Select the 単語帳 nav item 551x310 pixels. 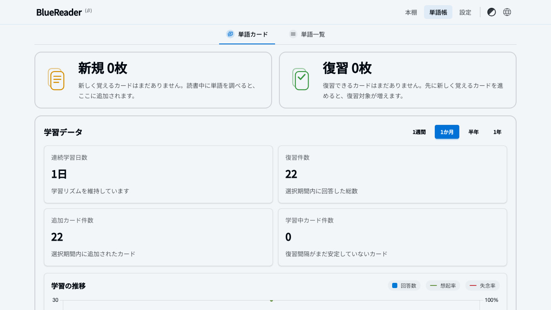coord(438,12)
